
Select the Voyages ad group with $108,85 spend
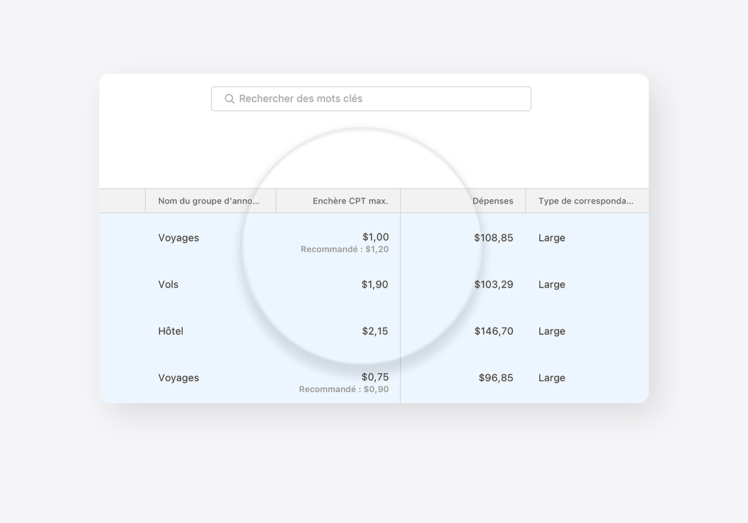(x=179, y=238)
